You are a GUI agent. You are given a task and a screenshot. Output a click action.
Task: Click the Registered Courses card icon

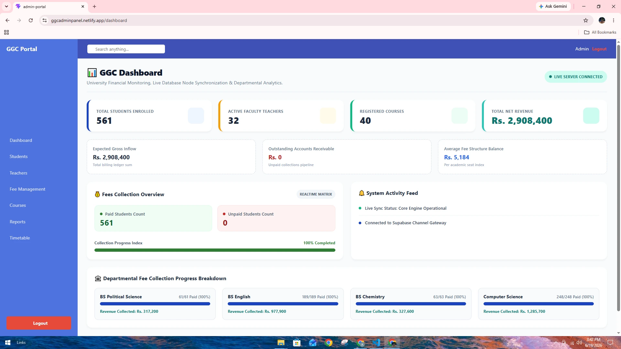(x=460, y=116)
